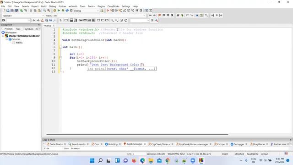Click the Redo toolbar icon
This screenshot has width=293, height=165.
[26, 11]
